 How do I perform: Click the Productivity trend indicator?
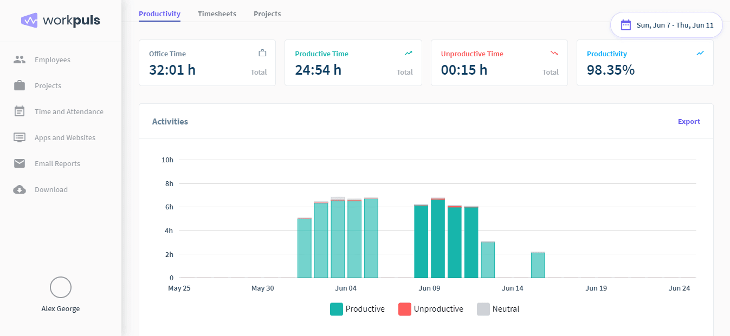point(700,53)
